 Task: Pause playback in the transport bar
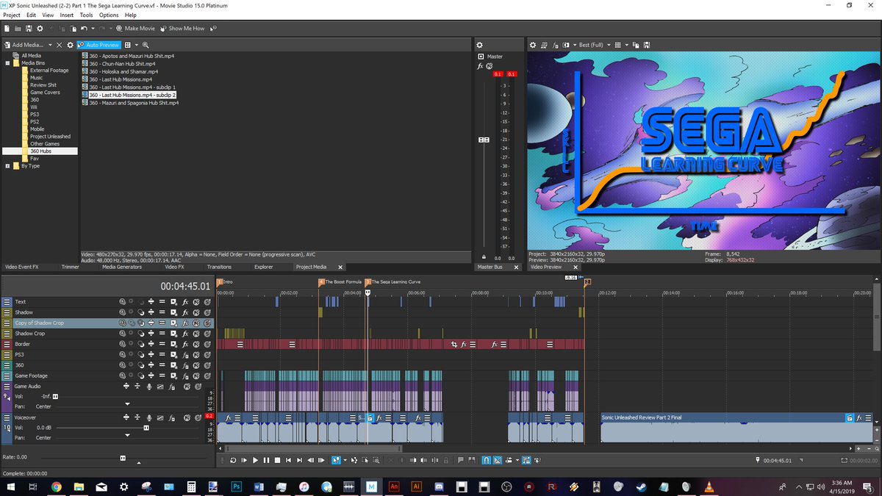pyautogui.click(x=266, y=460)
